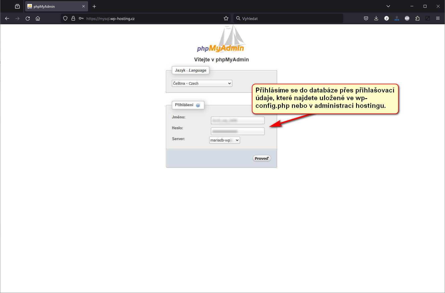Open the extensions puzzle menu
445x293 pixels.
(x=417, y=19)
